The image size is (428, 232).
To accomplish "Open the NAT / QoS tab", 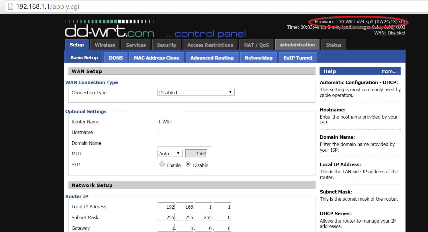I will [256, 44].
